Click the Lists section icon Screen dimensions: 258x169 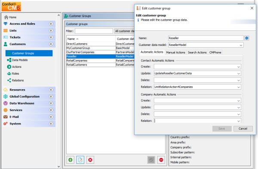tap(6, 30)
